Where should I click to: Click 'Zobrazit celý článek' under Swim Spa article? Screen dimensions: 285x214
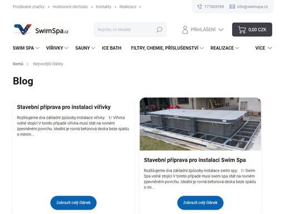200,203
